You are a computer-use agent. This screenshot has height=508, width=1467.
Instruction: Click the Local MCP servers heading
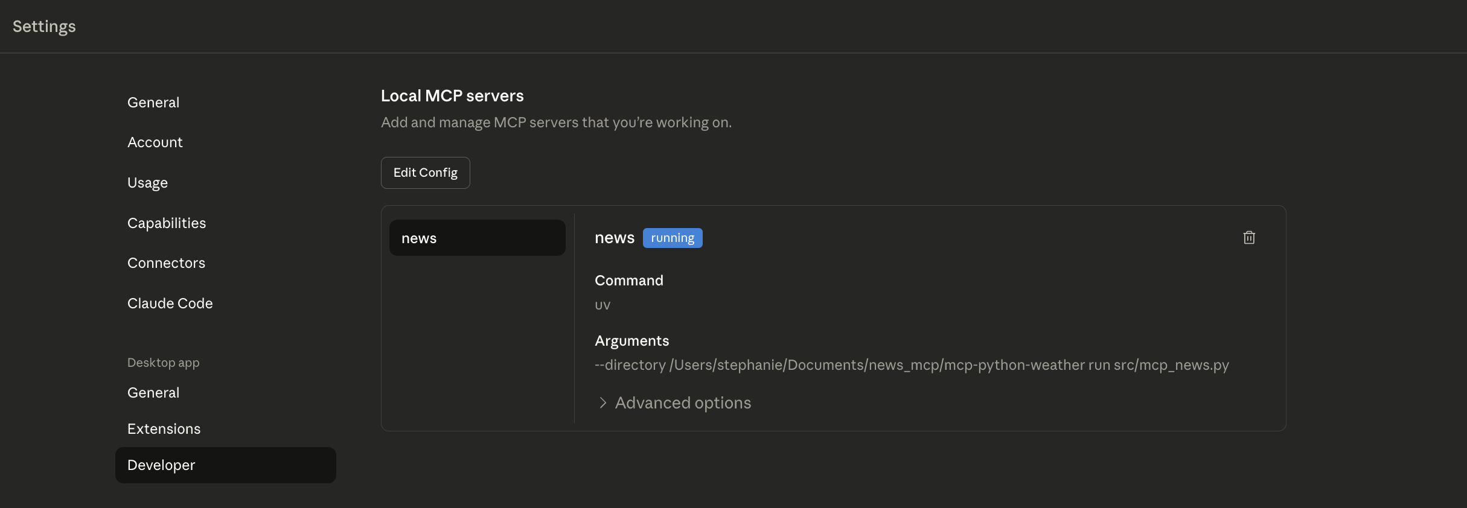[x=452, y=96]
